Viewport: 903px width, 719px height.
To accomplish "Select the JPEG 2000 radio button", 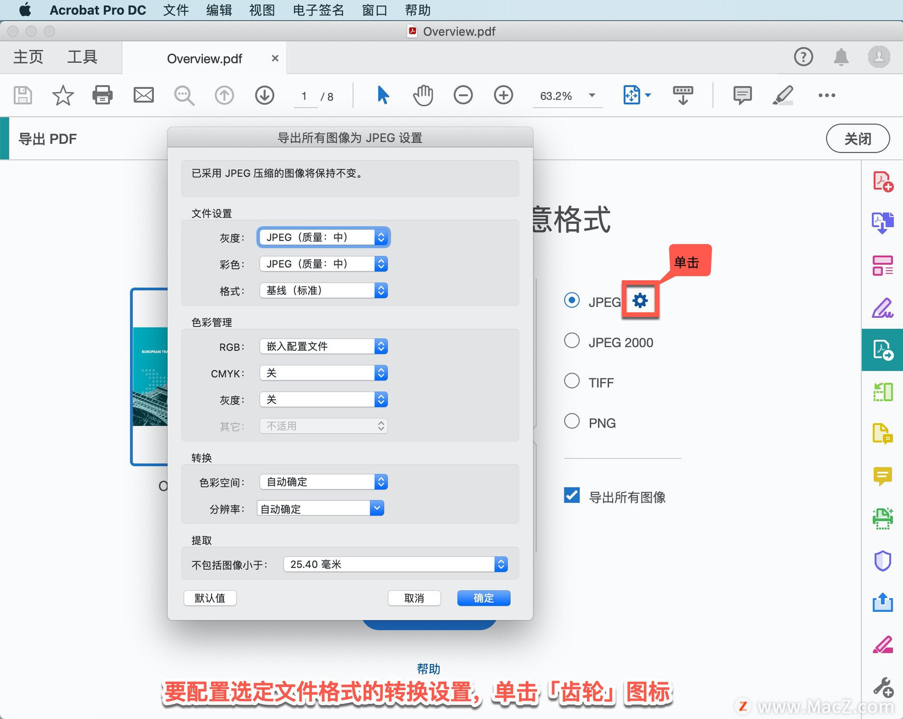I will pyautogui.click(x=572, y=340).
